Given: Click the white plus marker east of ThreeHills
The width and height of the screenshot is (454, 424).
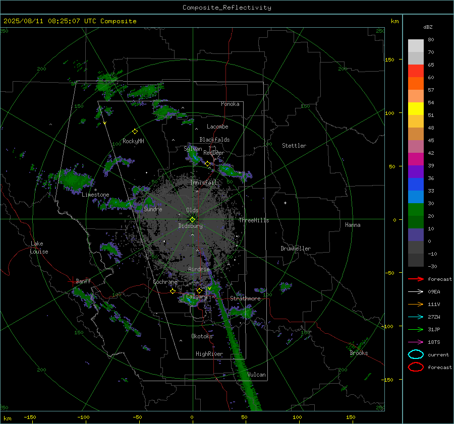Looking at the screenshot, I should click(285, 203).
